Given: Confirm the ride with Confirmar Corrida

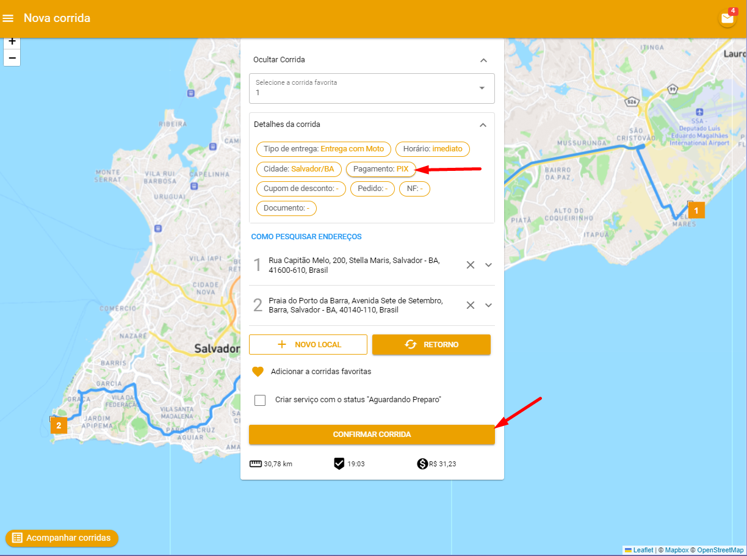Looking at the screenshot, I should coord(372,435).
